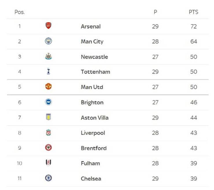The height and width of the screenshot is (190, 214).
Task: Click the P column header
Action: click(155, 12)
